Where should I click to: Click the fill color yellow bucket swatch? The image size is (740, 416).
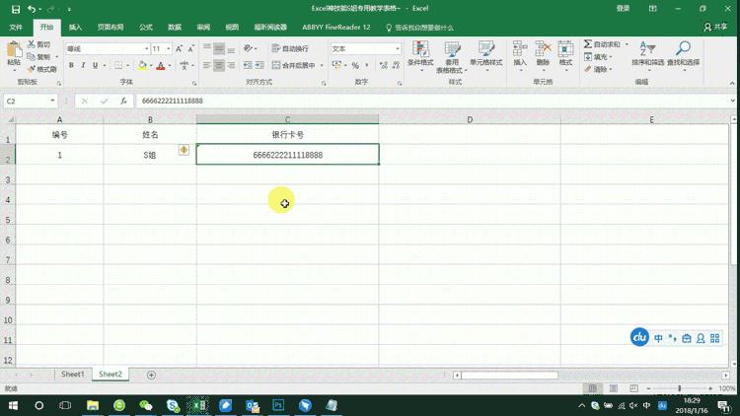coord(142,65)
